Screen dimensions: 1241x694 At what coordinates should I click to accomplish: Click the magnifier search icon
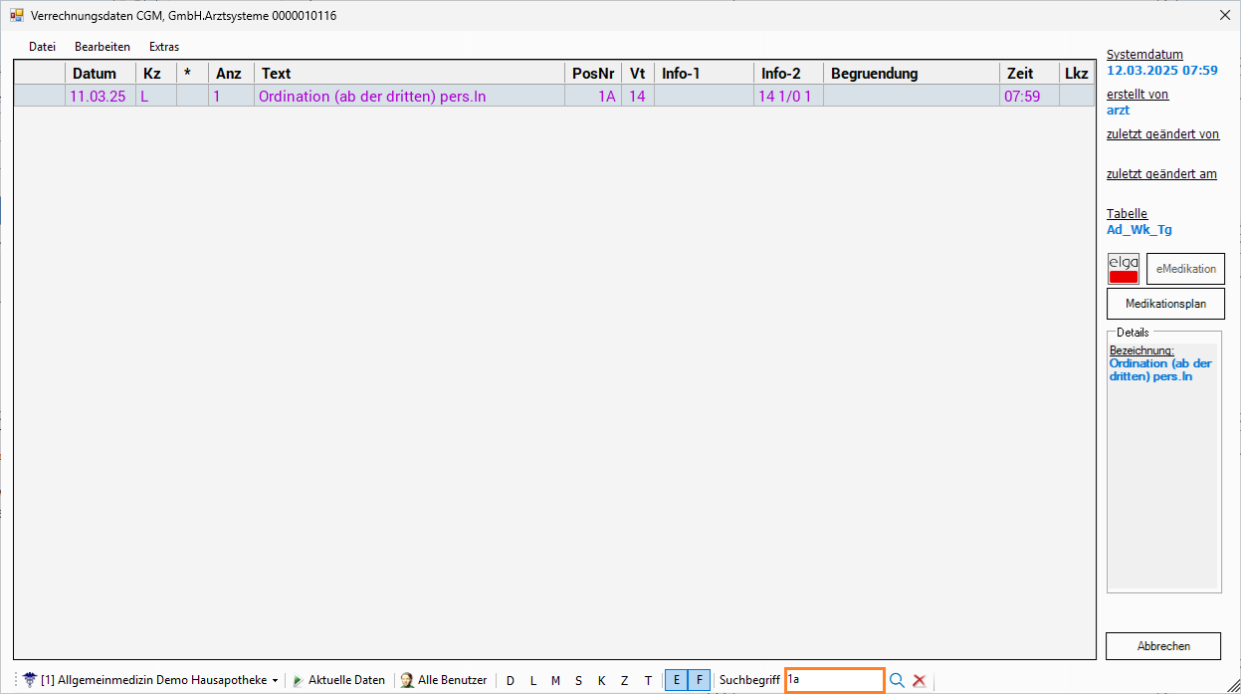[x=897, y=680]
